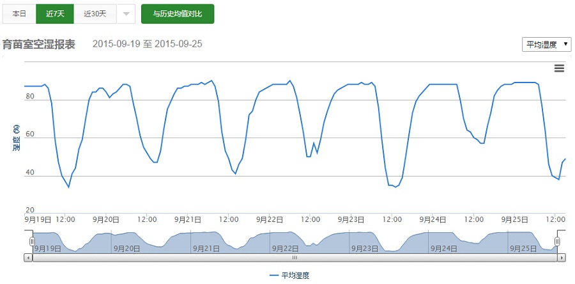Open the 平均湿度 metric dropdown

click(547, 45)
